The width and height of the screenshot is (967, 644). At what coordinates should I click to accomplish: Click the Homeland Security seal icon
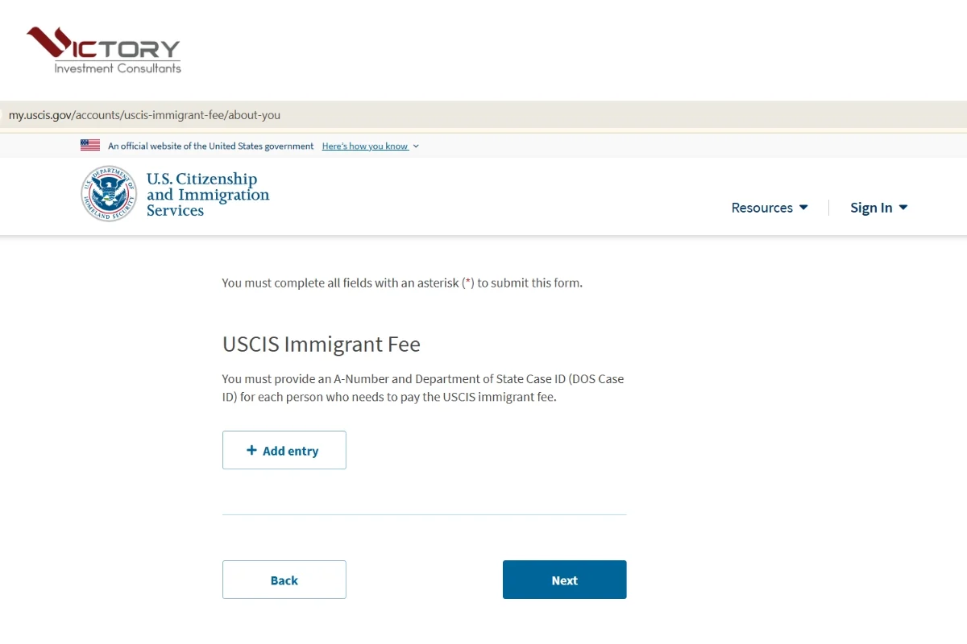(x=109, y=194)
